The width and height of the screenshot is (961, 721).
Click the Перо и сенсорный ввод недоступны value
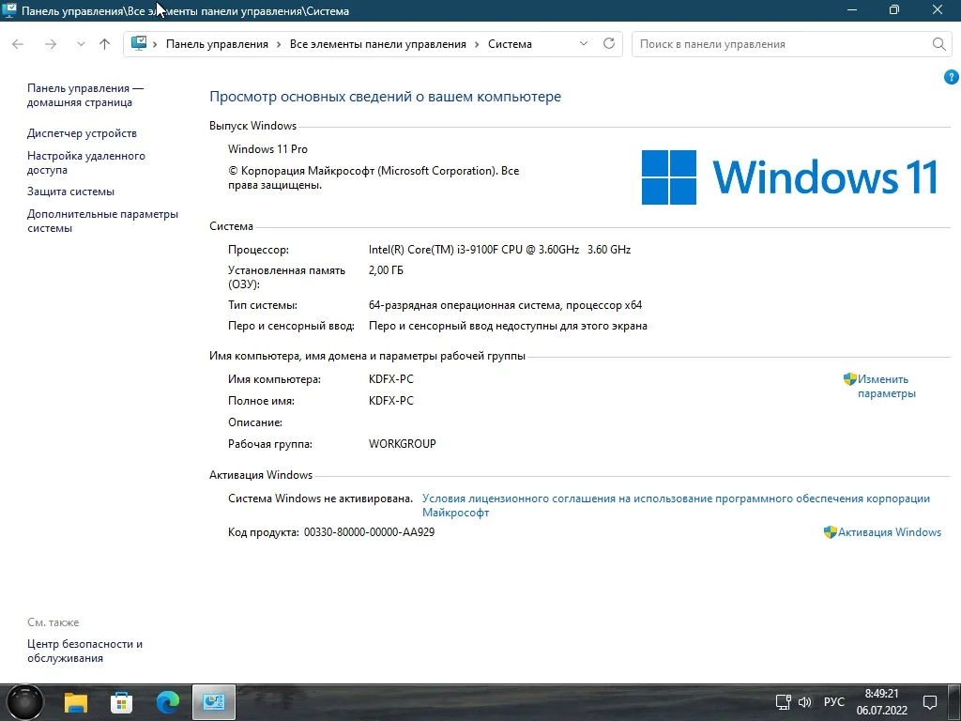[508, 326]
